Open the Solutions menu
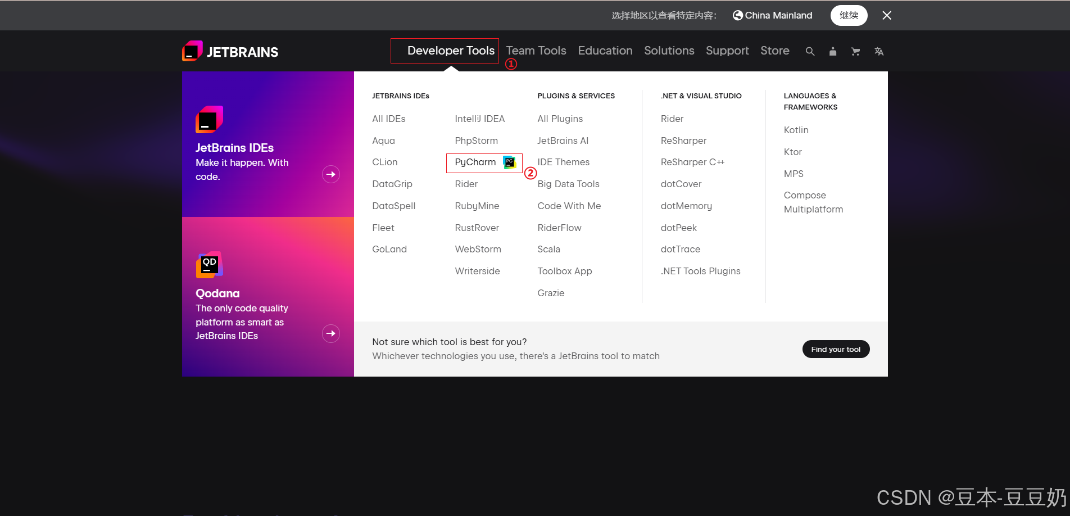This screenshot has height=516, width=1070. coord(669,51)
